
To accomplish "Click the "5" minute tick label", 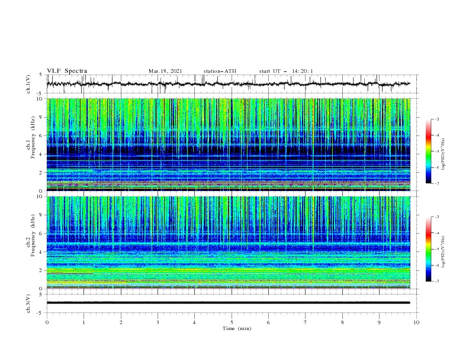I will point(232,322).
